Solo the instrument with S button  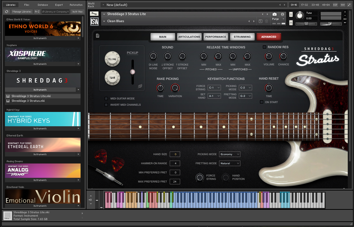click(291, 14)
